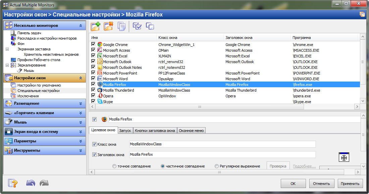This screenshot has width=369, height=194.
Task: Expand the Инструменты section
Action: coord(81,150)
